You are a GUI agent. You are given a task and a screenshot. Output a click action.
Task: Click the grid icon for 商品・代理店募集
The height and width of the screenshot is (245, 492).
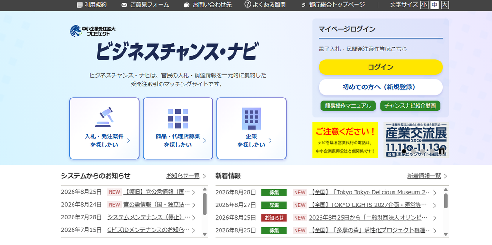[178, 119]
